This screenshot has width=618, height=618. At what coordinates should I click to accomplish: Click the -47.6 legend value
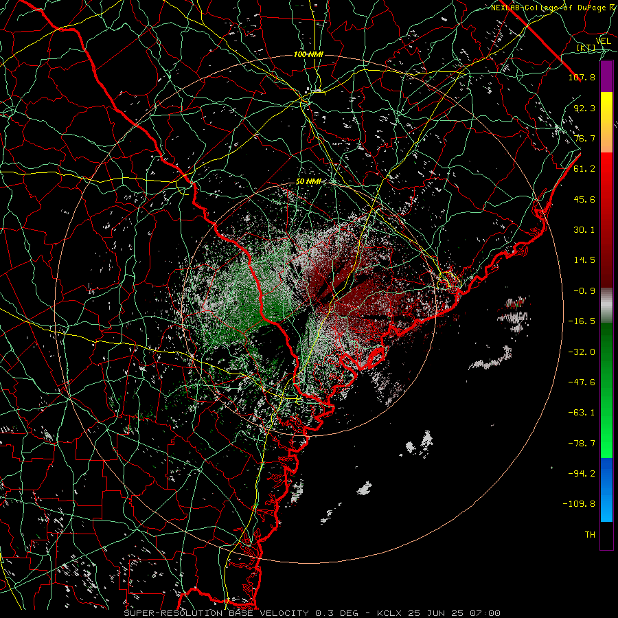[x=582, y=382]
